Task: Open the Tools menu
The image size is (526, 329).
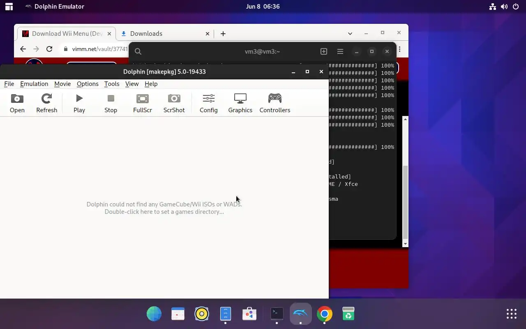Action: click(112, 84)
